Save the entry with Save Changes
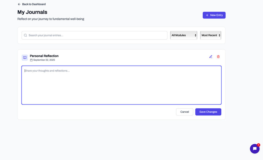 point(208,112)
